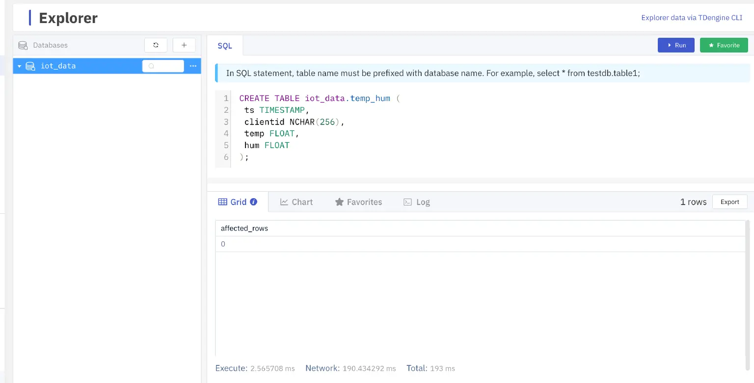Image resolution: width=754 pixels, height=383 pixels.
Task: Click the info icon beside Grid
Action: (254, 202)
